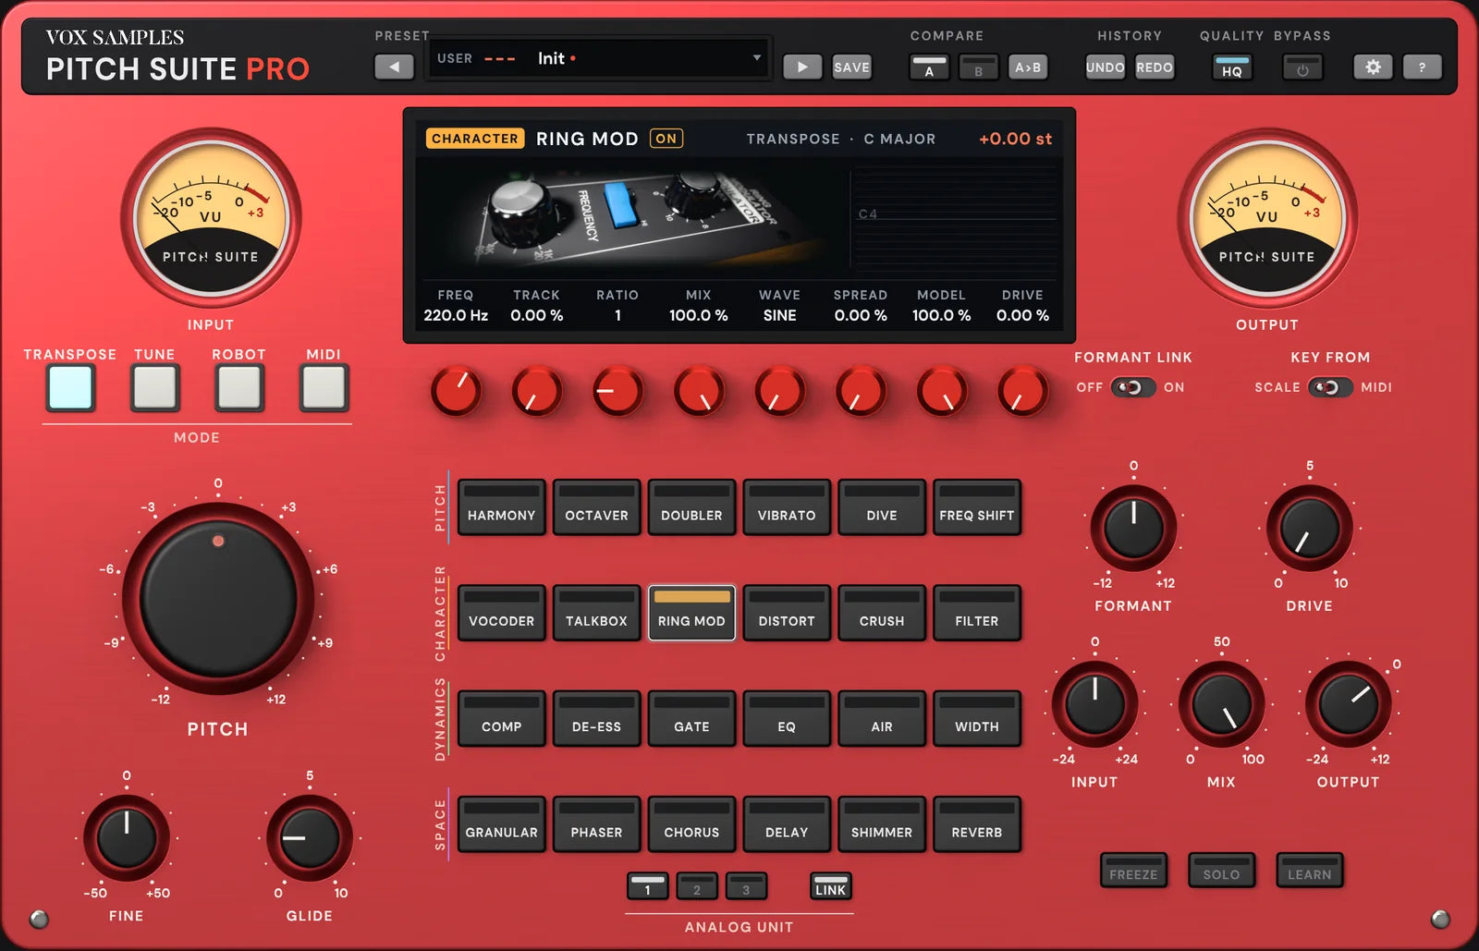Flip the KEY FROM scale/MIDI switch

pos(1330,387)
